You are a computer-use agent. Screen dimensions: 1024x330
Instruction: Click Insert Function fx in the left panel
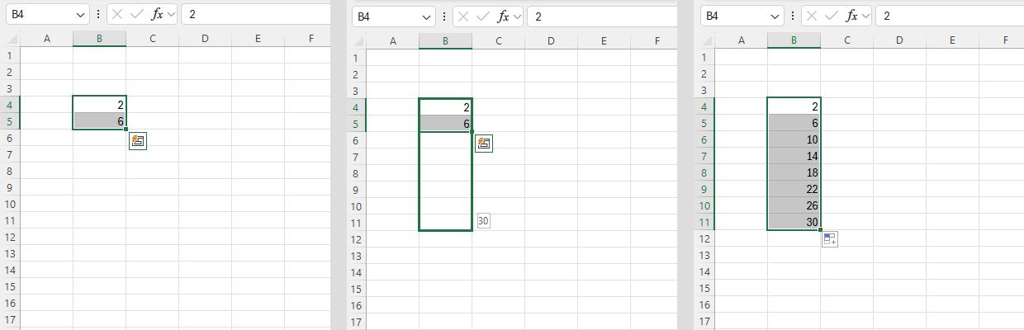pos(157,15)
